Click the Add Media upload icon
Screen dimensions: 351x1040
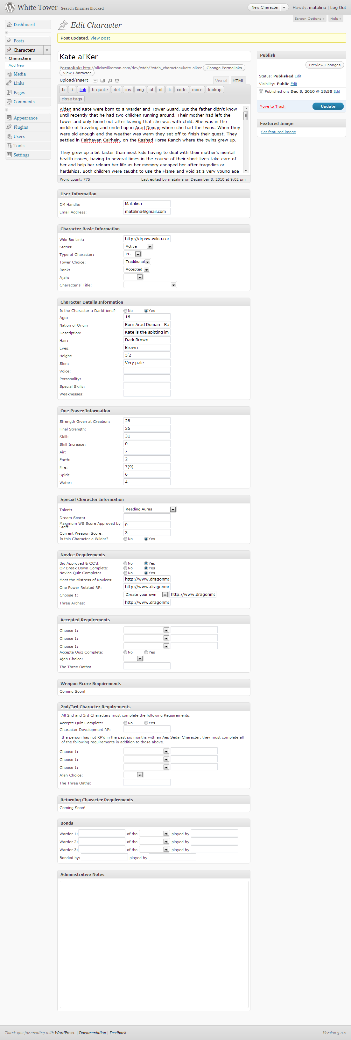click(117, 80)
